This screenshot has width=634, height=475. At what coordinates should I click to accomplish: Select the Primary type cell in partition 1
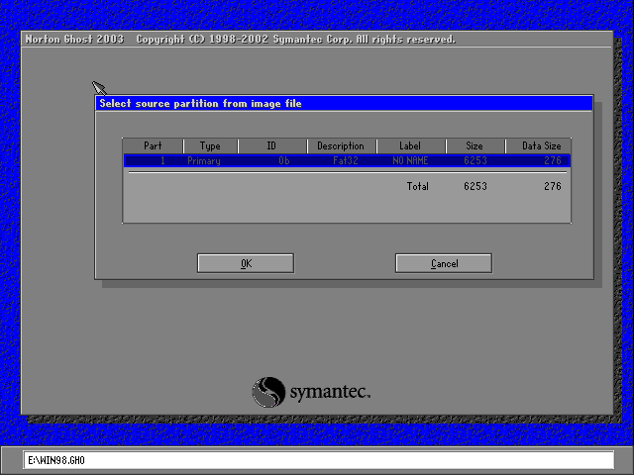(x=204, y=160)
